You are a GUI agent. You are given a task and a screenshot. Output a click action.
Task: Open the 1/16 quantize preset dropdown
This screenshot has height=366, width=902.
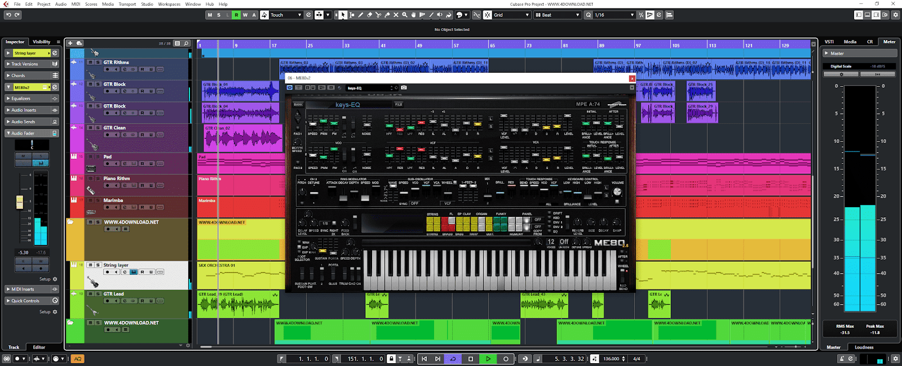click(x=614, y=15)
